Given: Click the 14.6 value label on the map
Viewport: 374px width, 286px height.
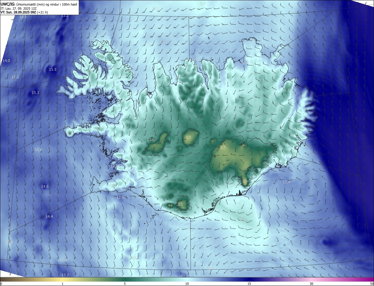Looking at the screenshot, I should [x=45, y=186].
